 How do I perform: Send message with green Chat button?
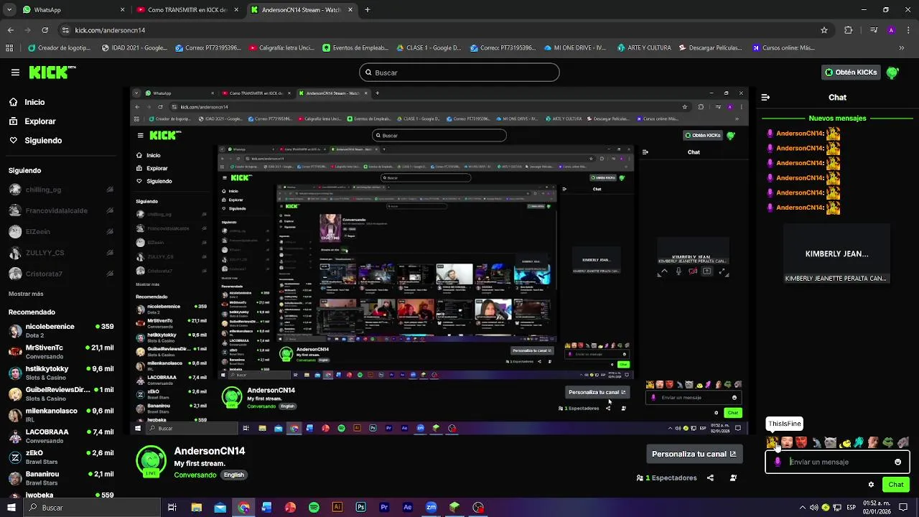[895, 485]
